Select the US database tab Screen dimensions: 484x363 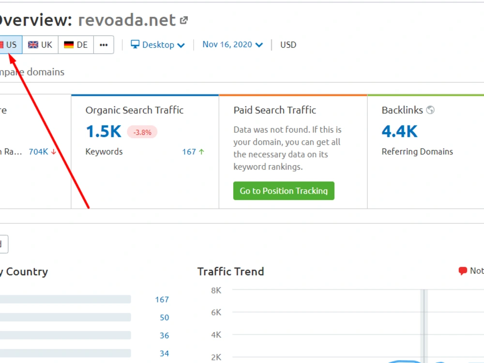point(11,45)
